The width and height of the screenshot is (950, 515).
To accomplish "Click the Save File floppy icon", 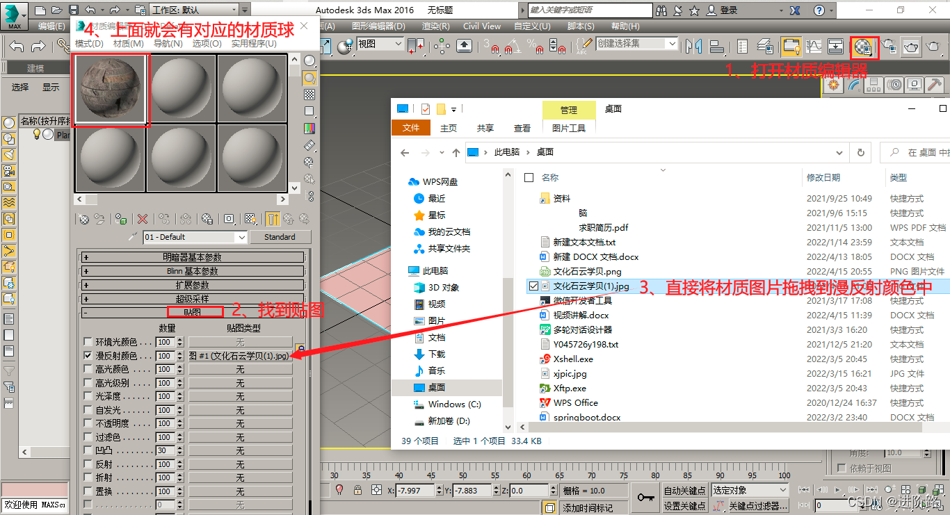I will (74, 10).
